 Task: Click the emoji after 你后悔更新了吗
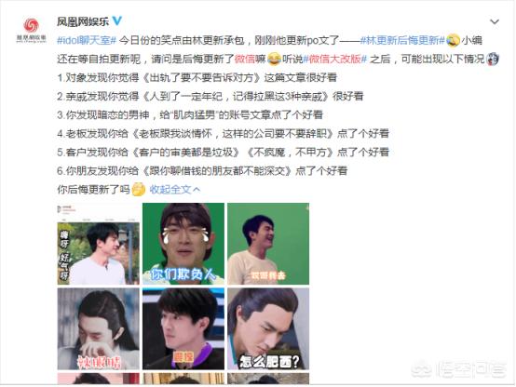pyautogui.click(x=139, y=190)
